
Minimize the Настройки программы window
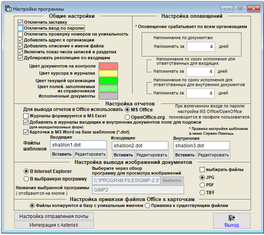point(227,9)
